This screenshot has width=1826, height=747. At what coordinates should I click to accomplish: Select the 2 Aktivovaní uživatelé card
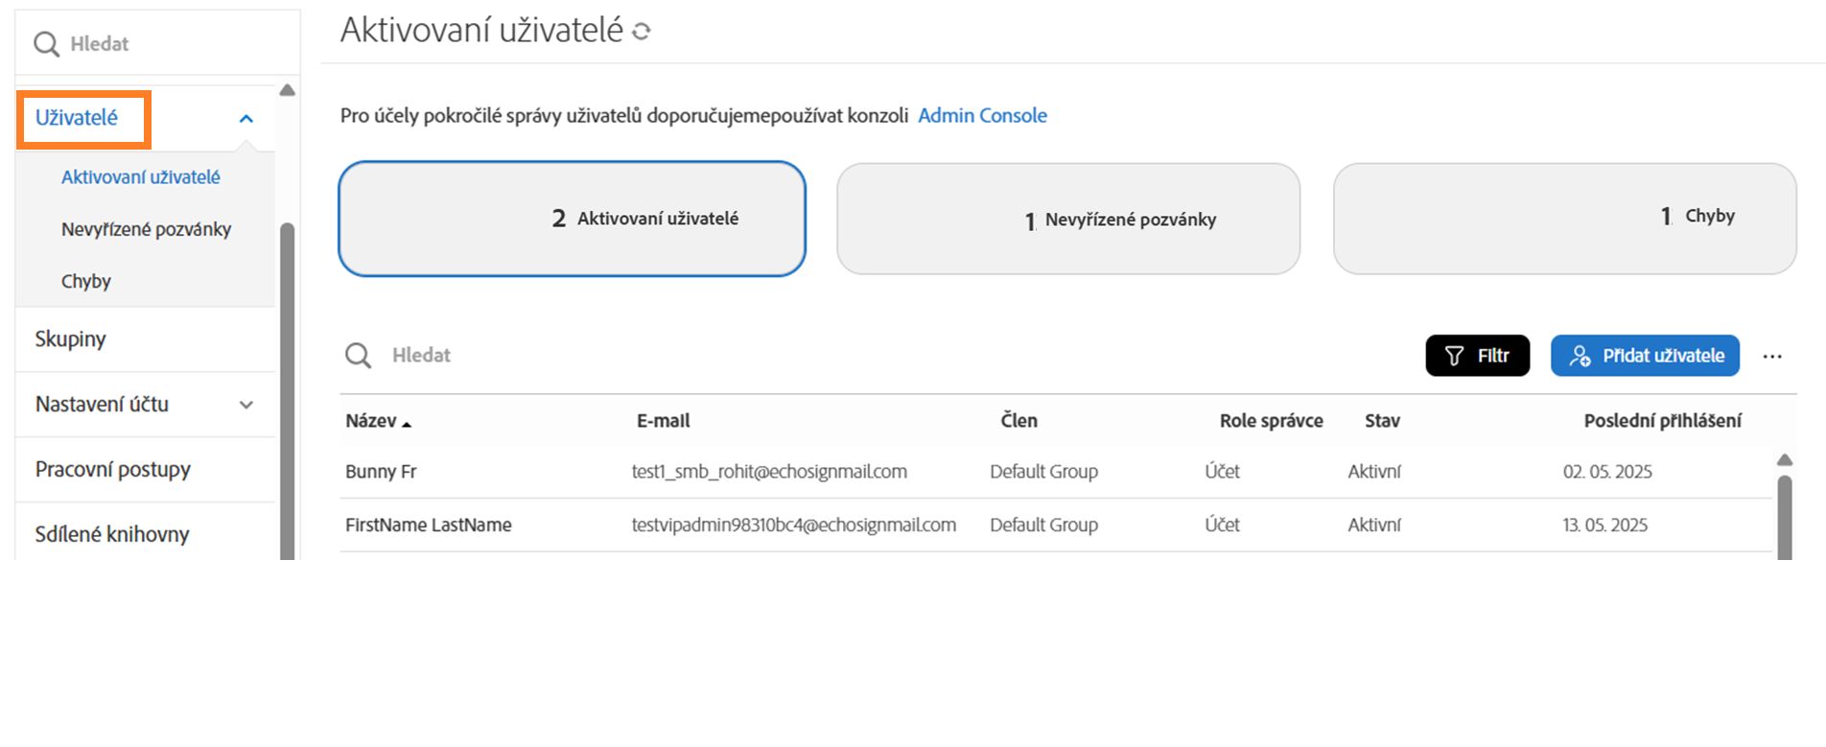point(572,219)
